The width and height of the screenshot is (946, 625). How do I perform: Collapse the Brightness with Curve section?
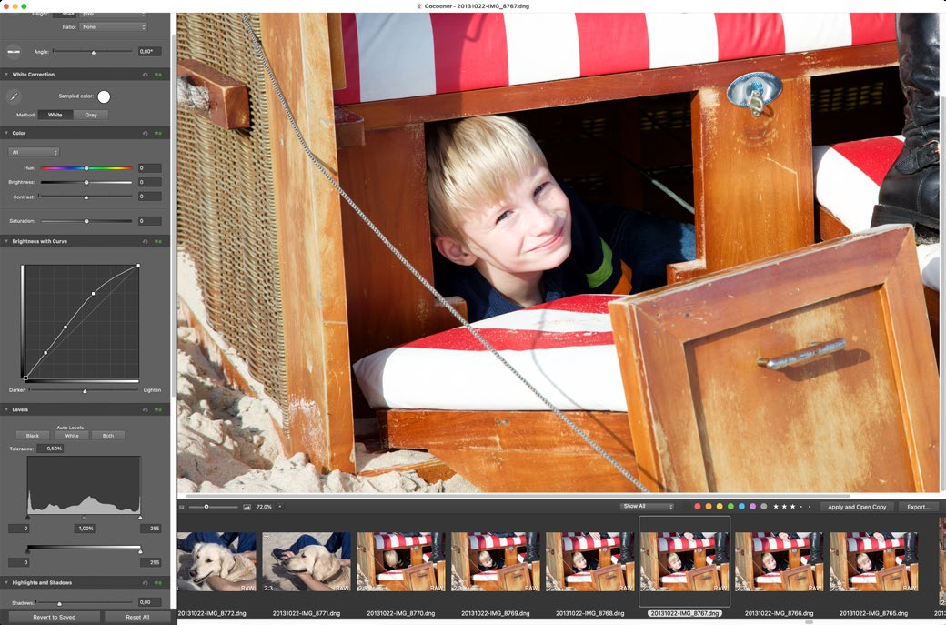(6, 241)
